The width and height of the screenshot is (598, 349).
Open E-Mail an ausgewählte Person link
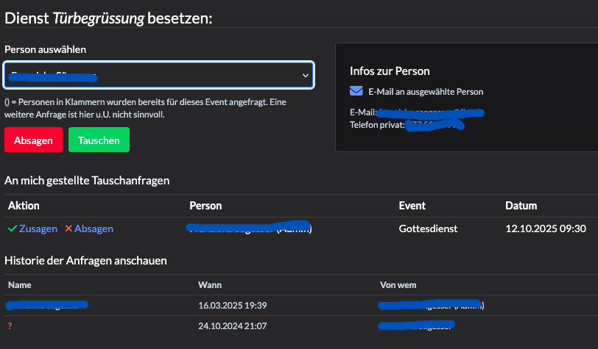[426, 92]
